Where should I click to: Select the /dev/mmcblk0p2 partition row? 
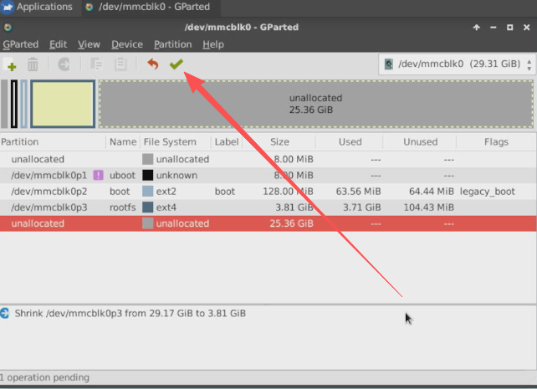click(268, 192)
